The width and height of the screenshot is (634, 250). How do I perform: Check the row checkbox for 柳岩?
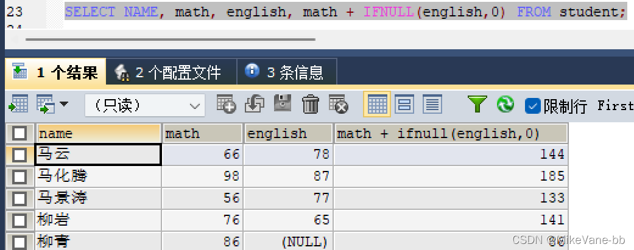pos(20,221)
